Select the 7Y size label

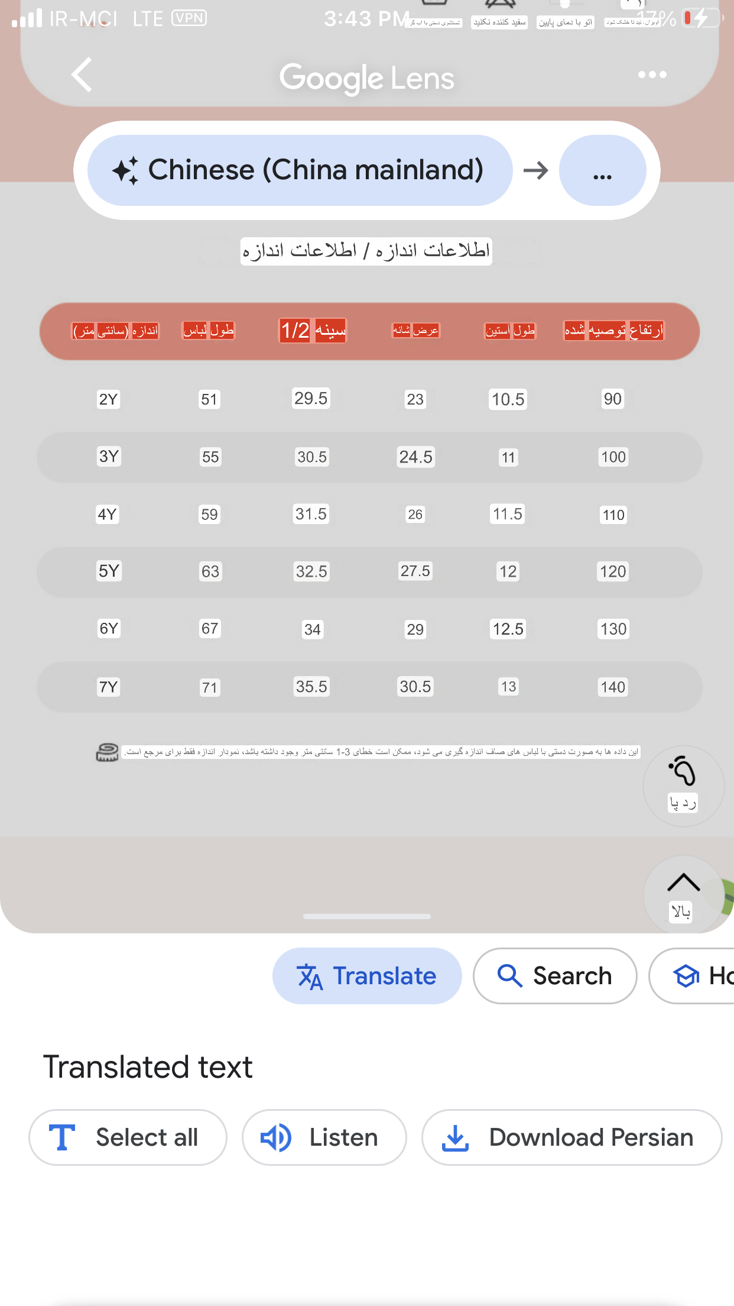pyautogui.click(x=108, y=687)
